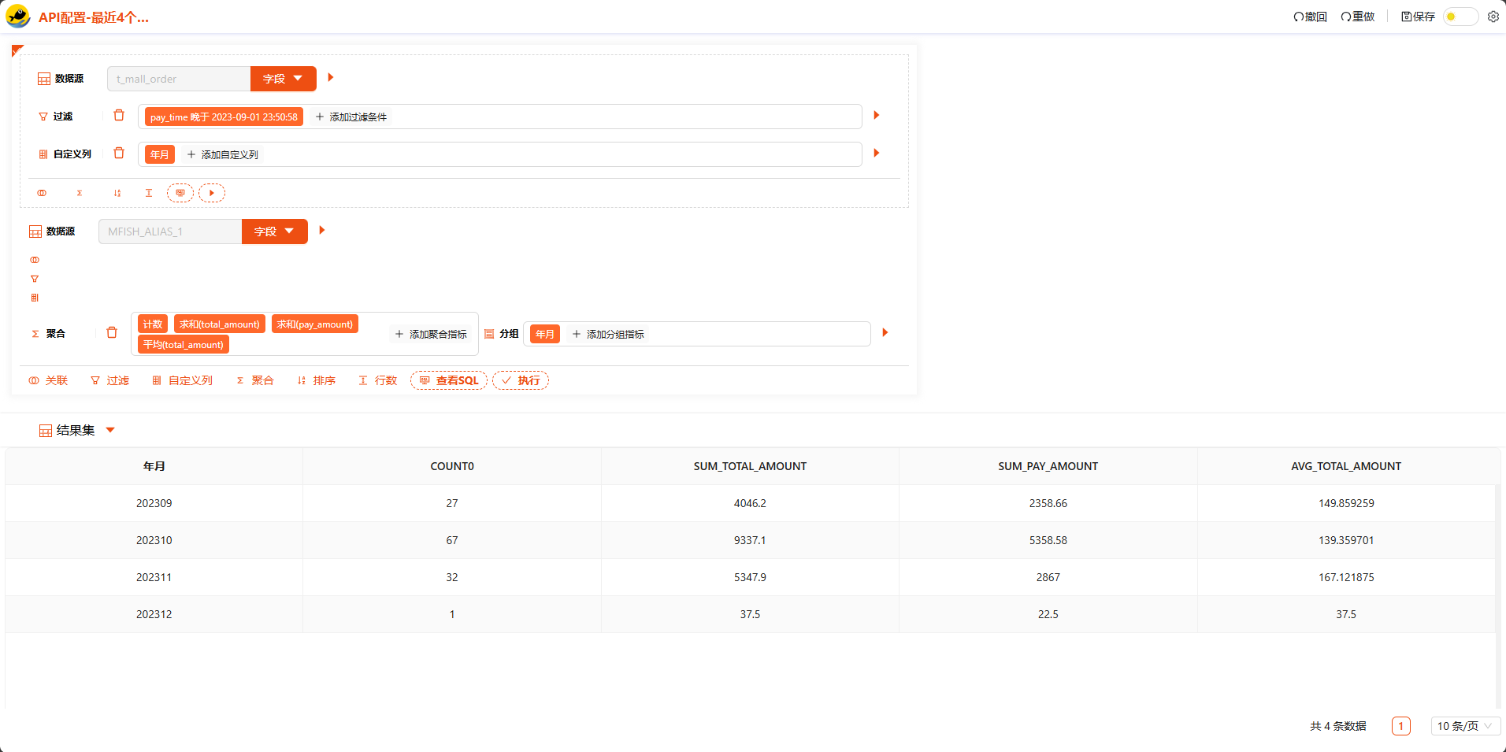This screenshot has height=752, width=1506.
Task: Delete the 自定义列 row with trash icon
Action: pos(119,154)
